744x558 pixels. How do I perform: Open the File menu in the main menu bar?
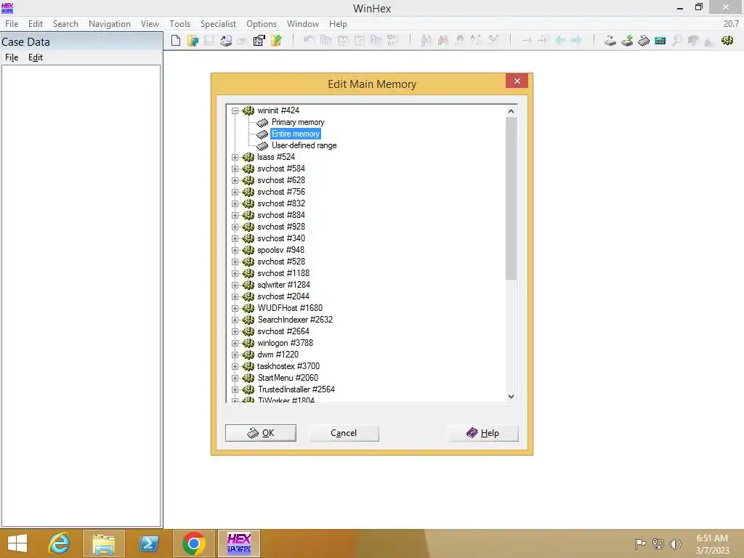pos(12,24)
